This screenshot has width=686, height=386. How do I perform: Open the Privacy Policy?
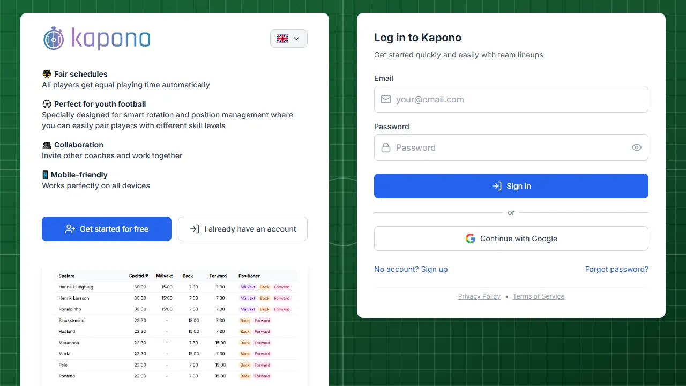[x=479, y=296]
